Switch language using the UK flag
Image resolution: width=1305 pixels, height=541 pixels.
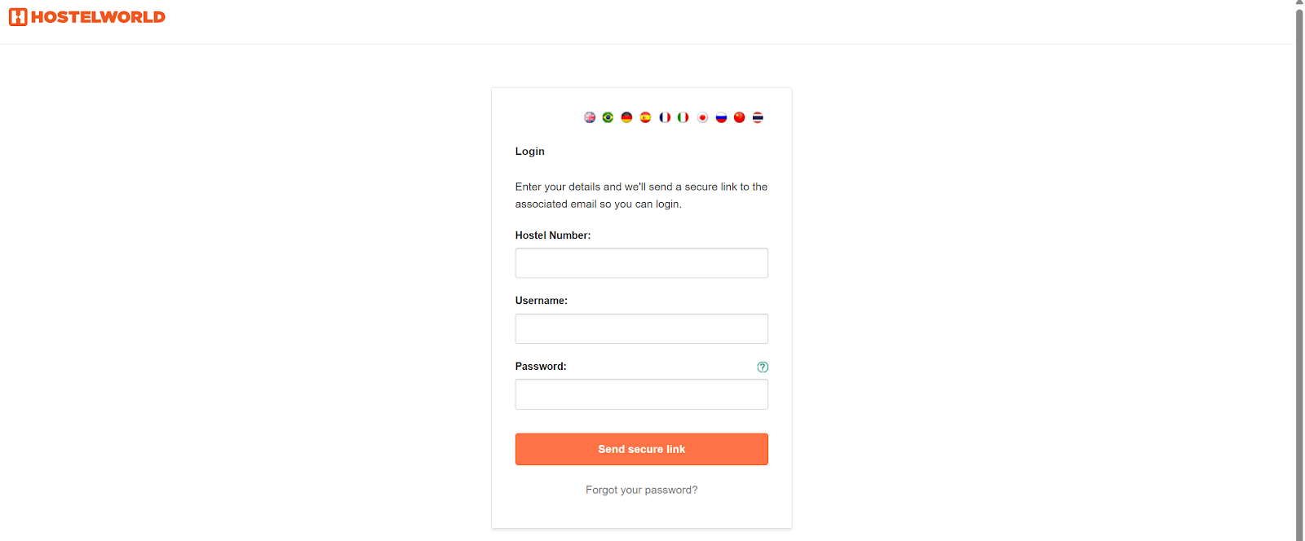pos(590,117)
